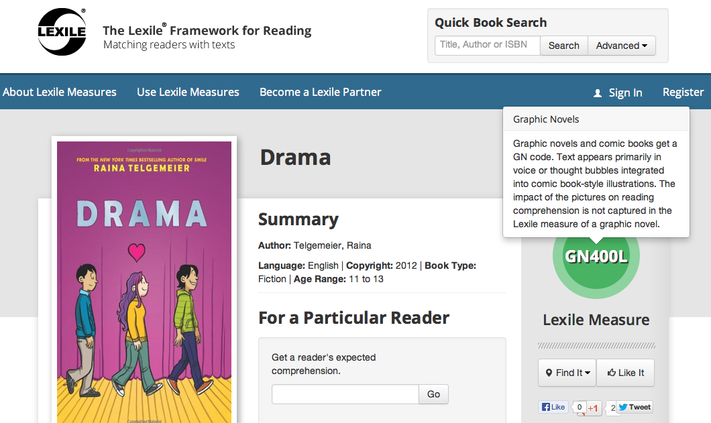The width and height of the screenshot is (711, 423).
Task: Open Become a Lexile Partner menu
Action: click(321, 92)
